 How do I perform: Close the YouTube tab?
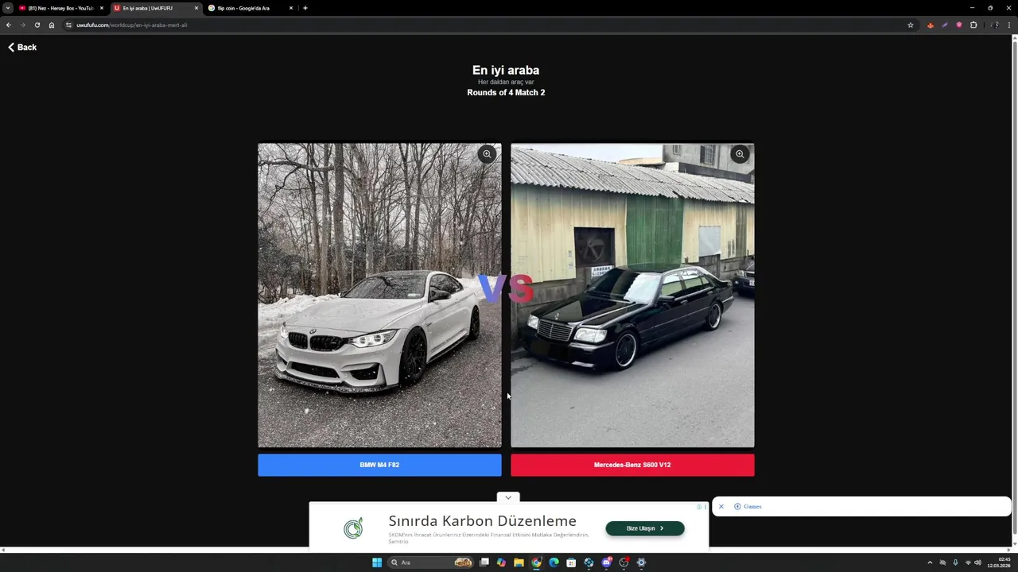(x=102, y=8)
